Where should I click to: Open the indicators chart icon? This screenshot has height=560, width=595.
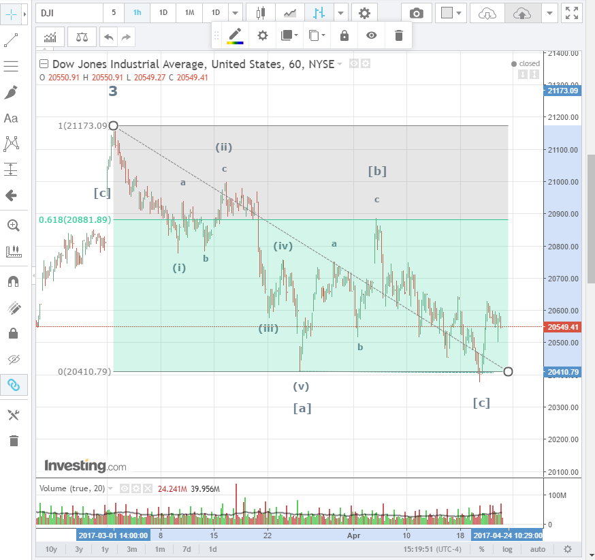(50, 37)
